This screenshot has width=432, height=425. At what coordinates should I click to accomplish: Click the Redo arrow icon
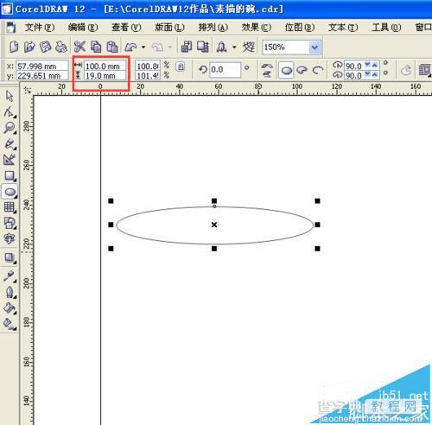click(x=157, y=47)
